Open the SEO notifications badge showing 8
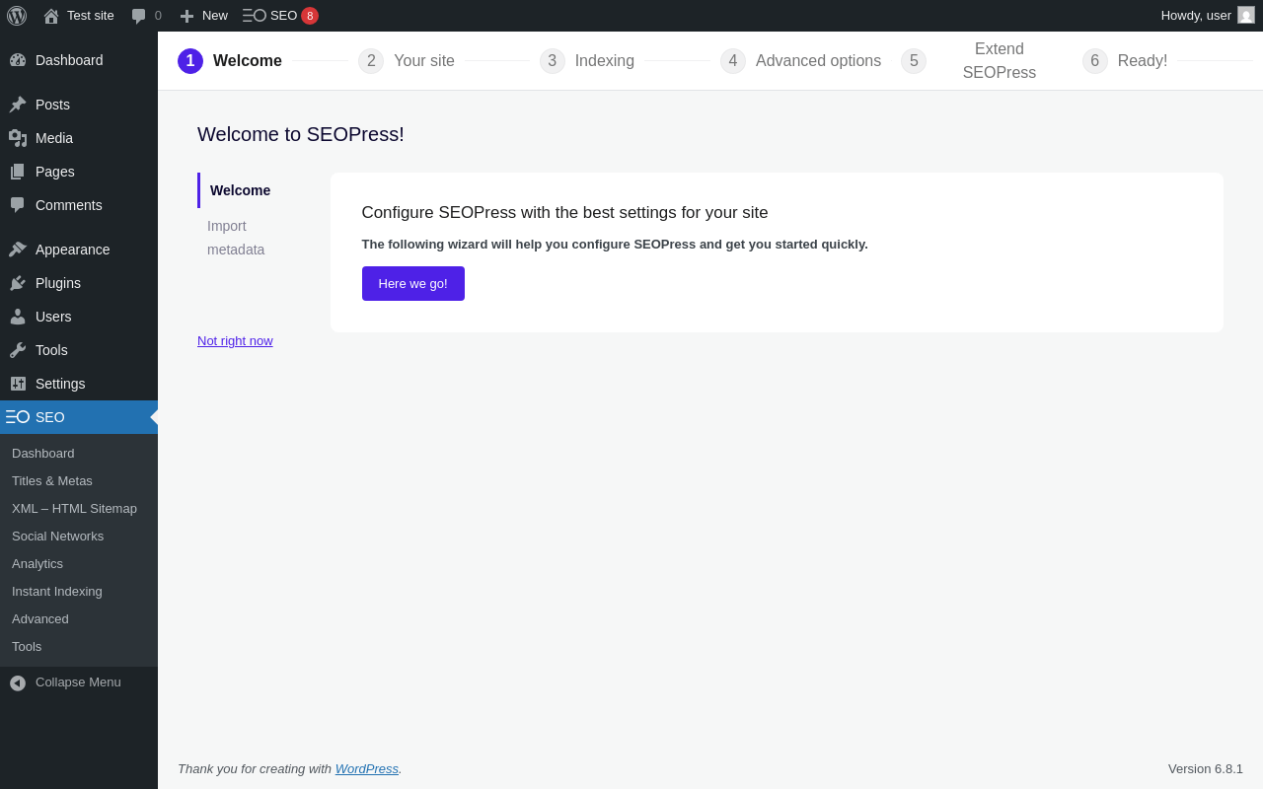 [x=310, y=16]
